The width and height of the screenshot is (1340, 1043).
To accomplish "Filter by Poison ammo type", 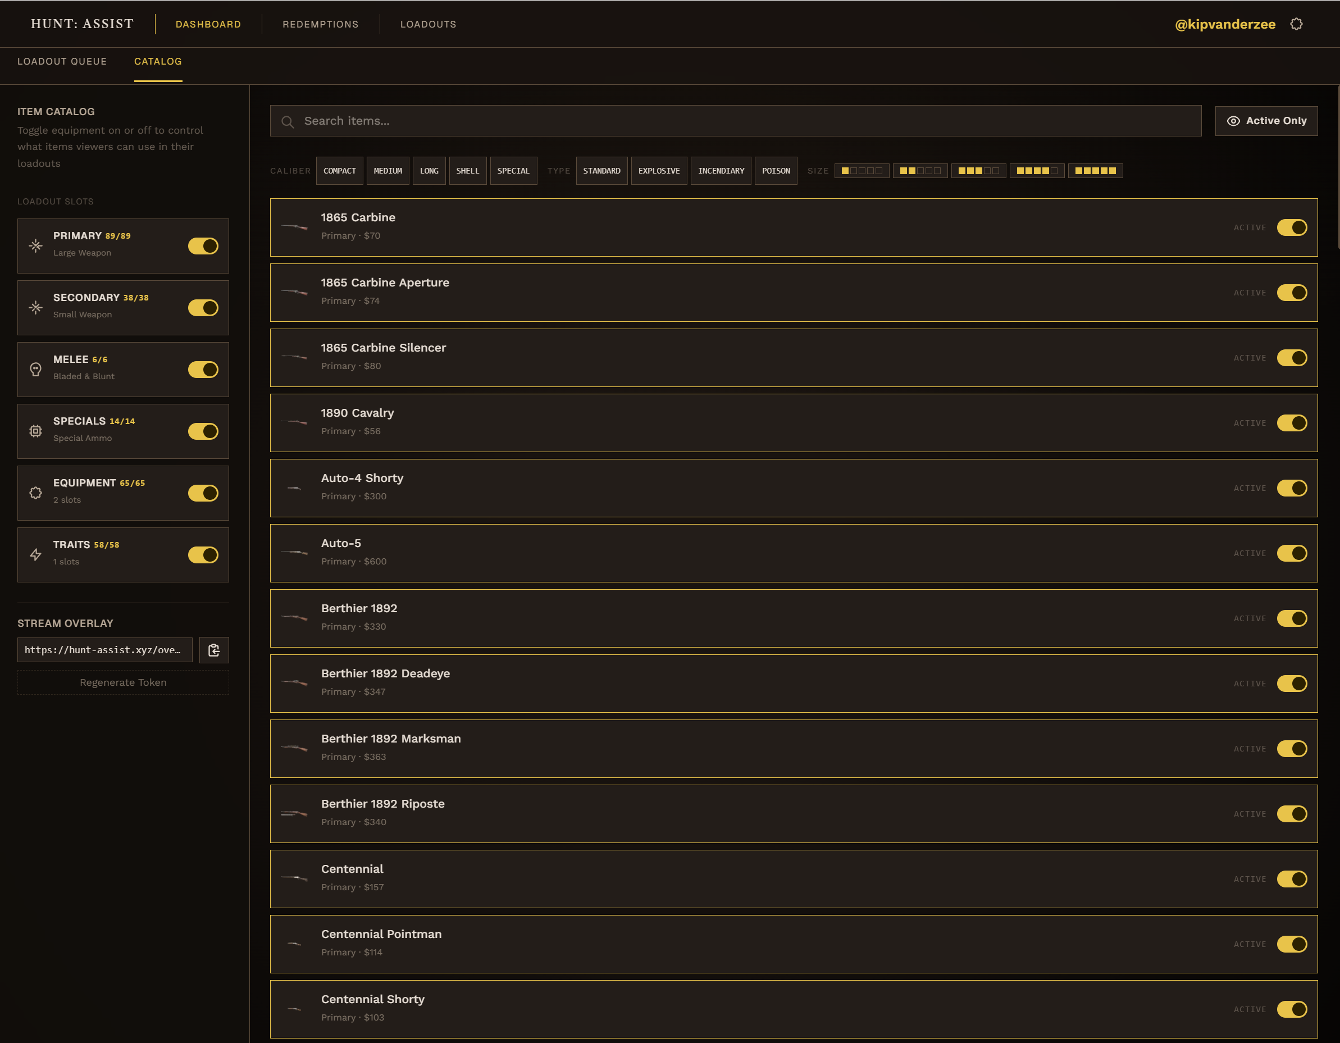I will click(776, 171).
